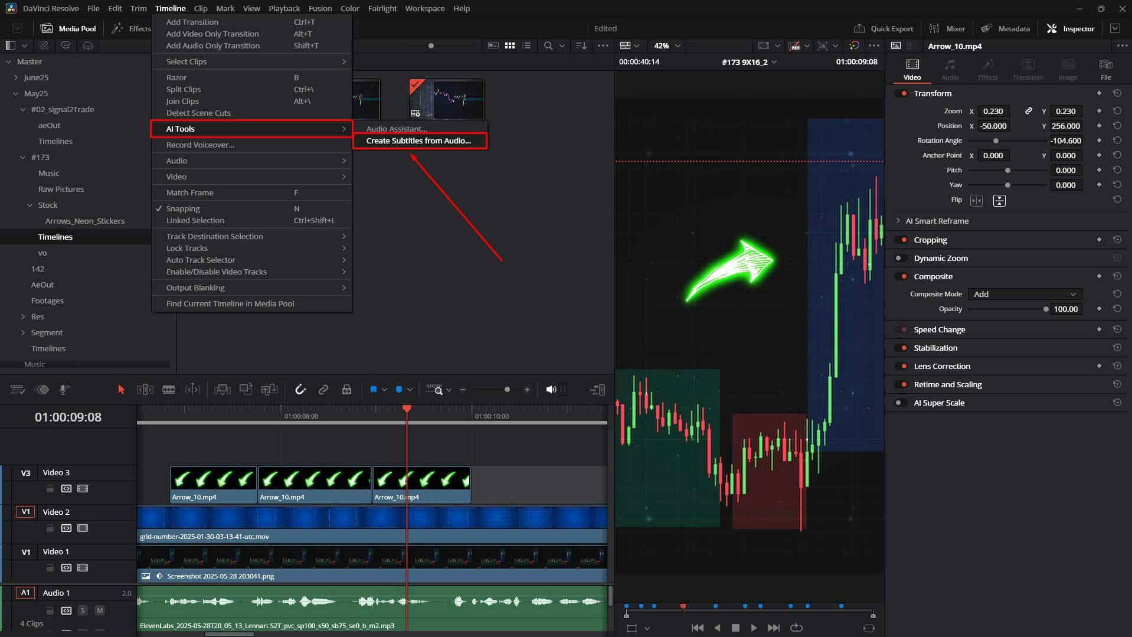Collapse the May25 bin
The width and height of the screenshot is (1132, 637).
tap(16, 93)
